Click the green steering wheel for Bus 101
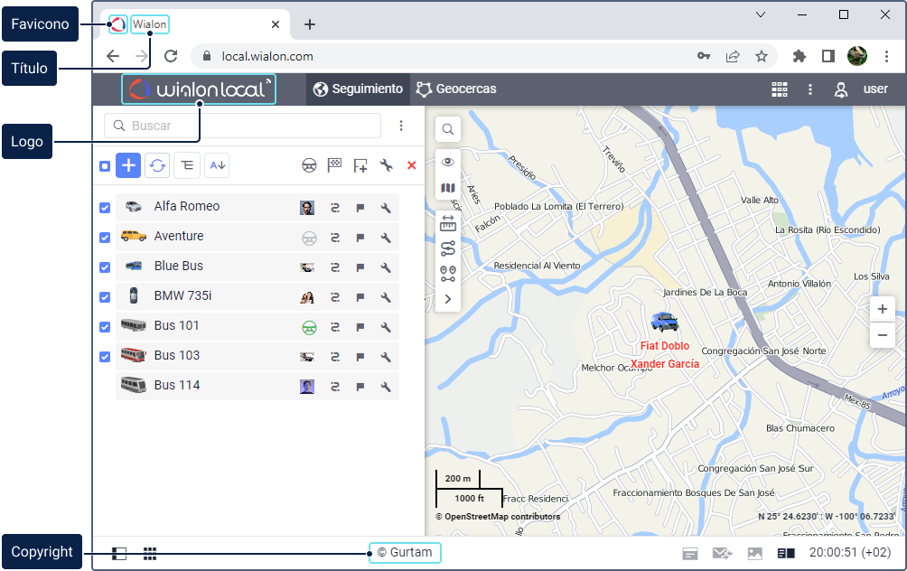Screen dimensions: 907x571 (310, 327)
